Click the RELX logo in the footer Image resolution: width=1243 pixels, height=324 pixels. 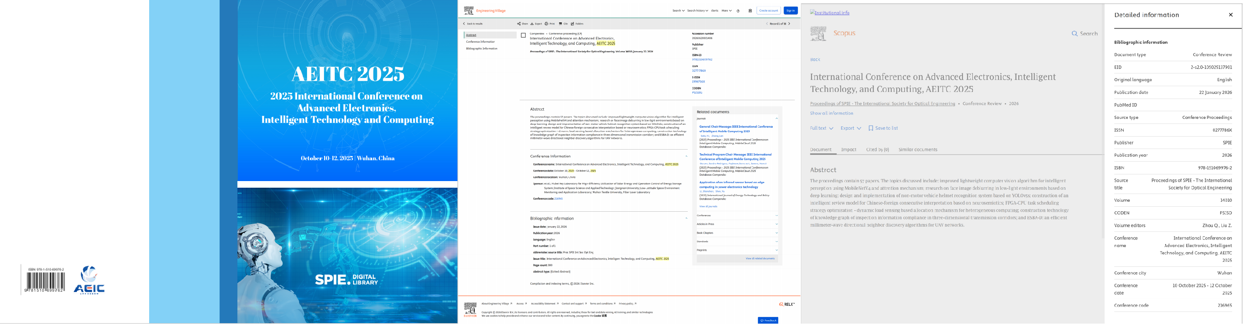pos(786,304)
